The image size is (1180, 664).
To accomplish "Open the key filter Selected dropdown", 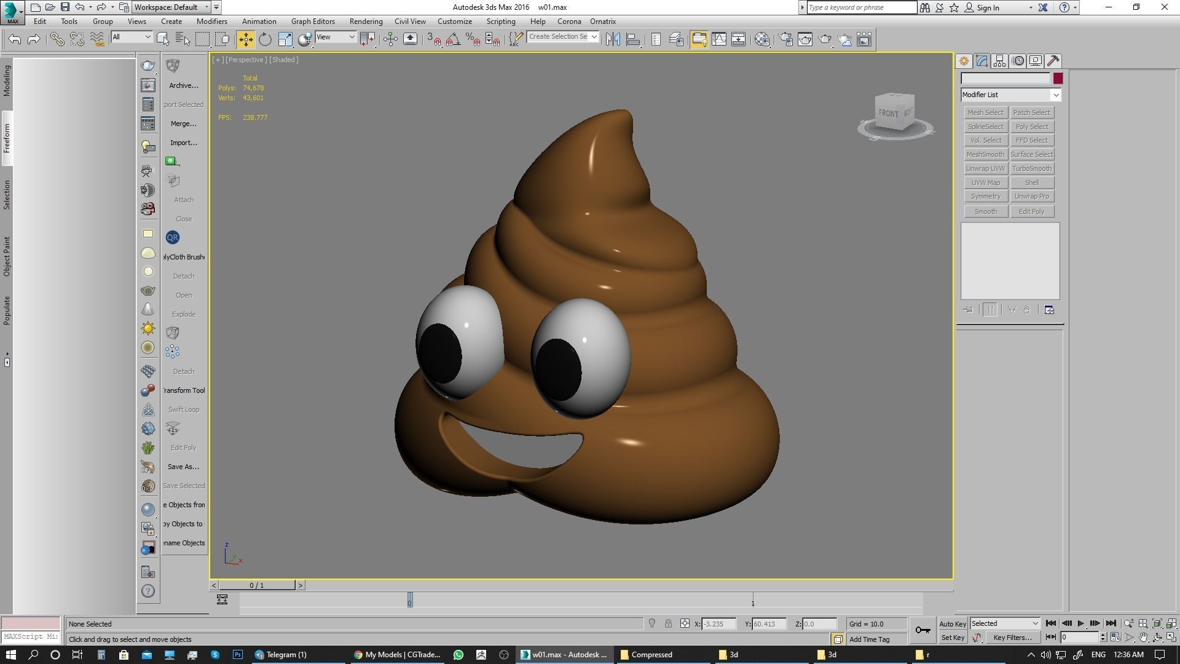I will [x=1005, y=623].
